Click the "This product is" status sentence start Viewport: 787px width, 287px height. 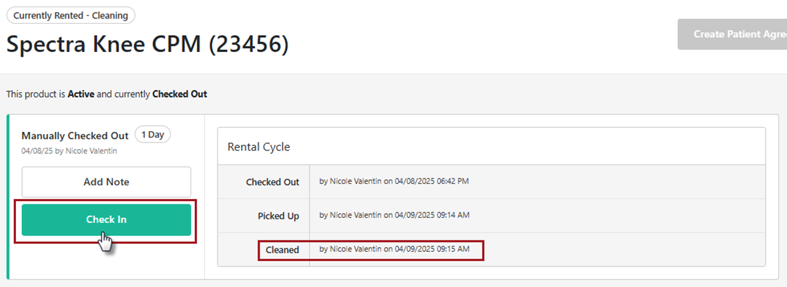tap(35, 95)
